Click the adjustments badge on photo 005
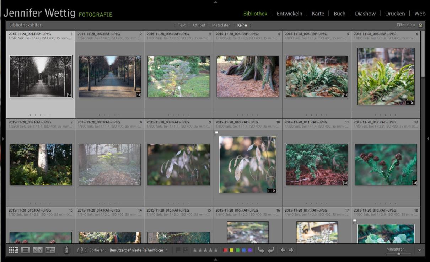Screen dimensions: 430x262 click(345, 95)
